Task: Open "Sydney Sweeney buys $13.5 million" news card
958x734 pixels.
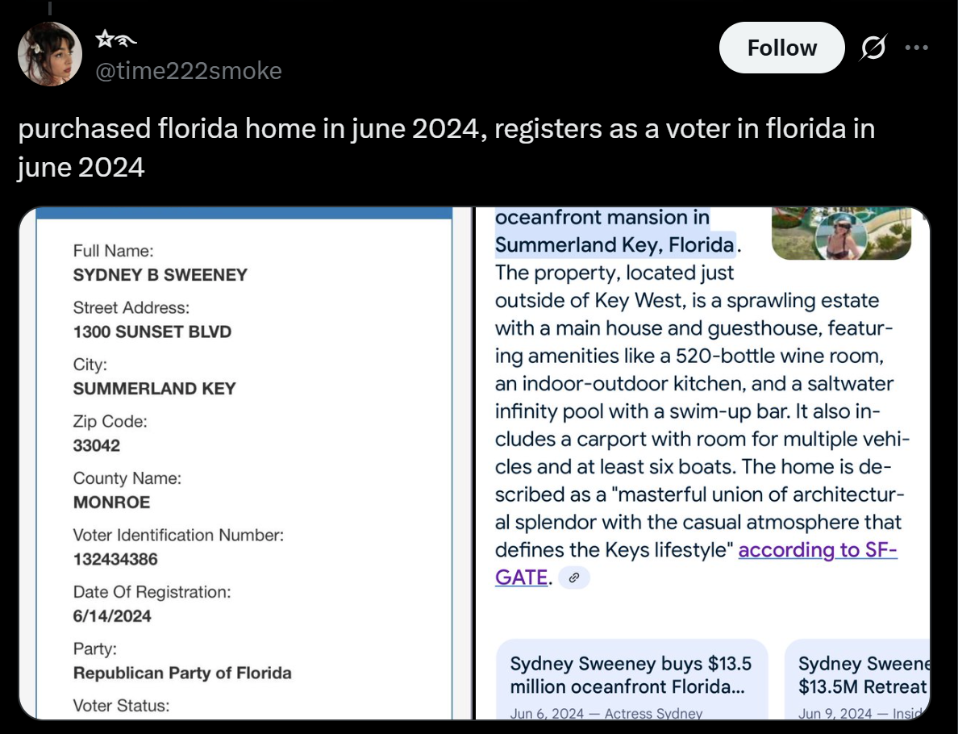Action: pyautogui.click(x=632, y=678)
